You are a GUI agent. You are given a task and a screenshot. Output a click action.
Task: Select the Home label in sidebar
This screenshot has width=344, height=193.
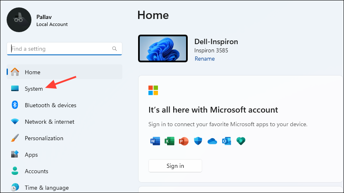tap(33, 72)
